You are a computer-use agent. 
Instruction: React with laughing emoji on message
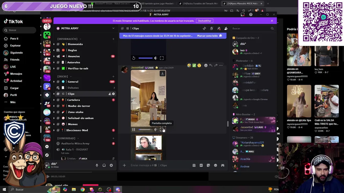[x=189, y=65]
